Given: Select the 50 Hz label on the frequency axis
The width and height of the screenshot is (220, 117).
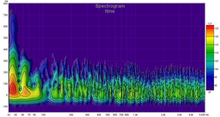Looking at the screenshot, I should tap(15, 115).
